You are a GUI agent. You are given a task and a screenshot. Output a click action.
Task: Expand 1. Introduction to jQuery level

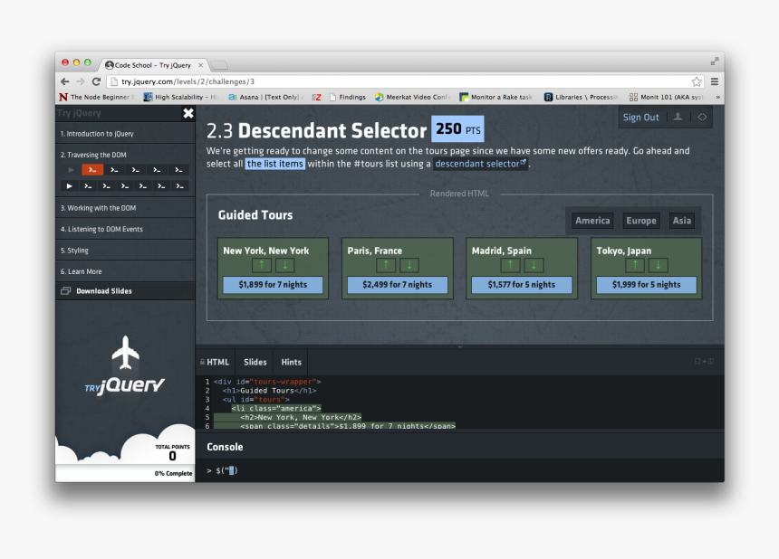125,134
